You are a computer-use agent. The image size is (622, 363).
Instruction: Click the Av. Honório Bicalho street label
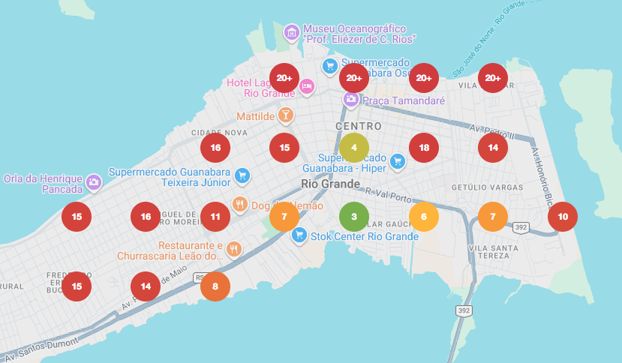pyautogui.click(x=542, y=177)
